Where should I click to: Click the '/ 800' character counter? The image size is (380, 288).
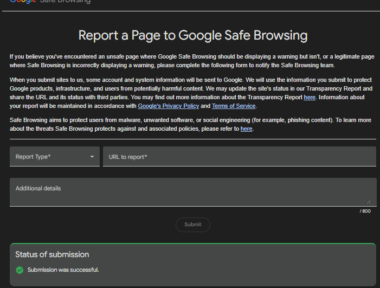click(x=365, y=211)
